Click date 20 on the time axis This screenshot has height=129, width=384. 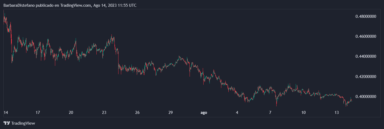pos(71,113)
